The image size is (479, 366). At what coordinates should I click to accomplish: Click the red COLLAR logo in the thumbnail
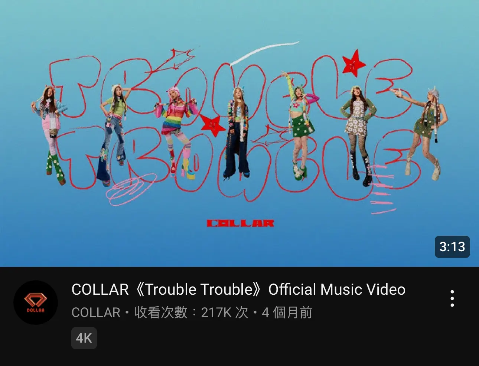coord(240,223)
